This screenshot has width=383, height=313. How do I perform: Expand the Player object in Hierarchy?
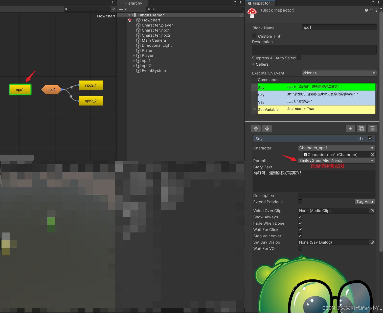[134, 56]
